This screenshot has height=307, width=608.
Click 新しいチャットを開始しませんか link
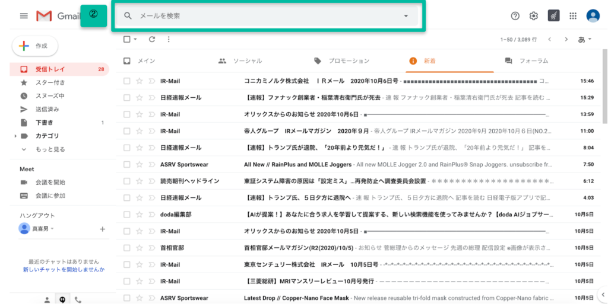point(64,270)
